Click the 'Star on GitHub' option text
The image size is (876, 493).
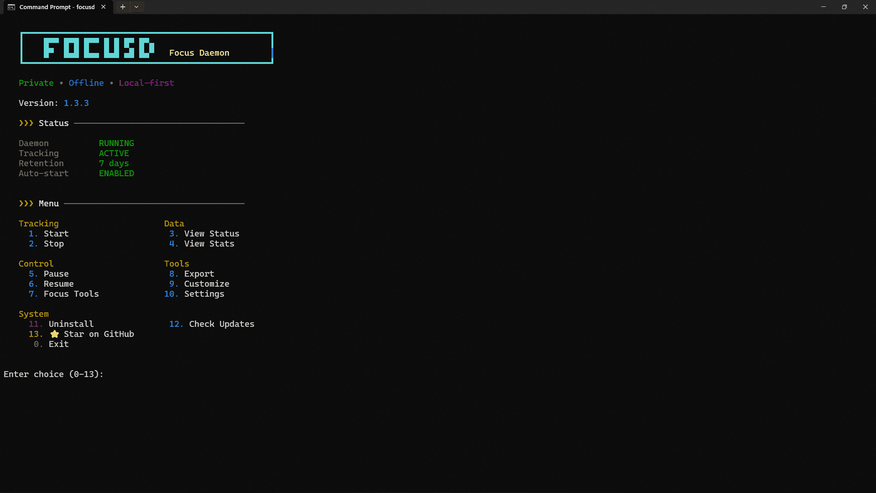(99, 334)
